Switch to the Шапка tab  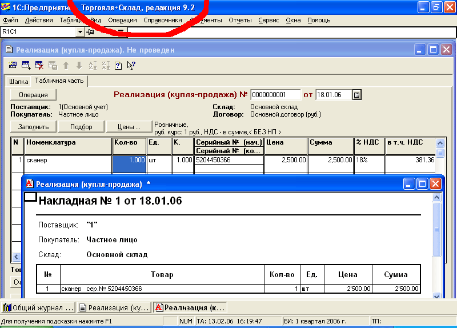(18, 82)
